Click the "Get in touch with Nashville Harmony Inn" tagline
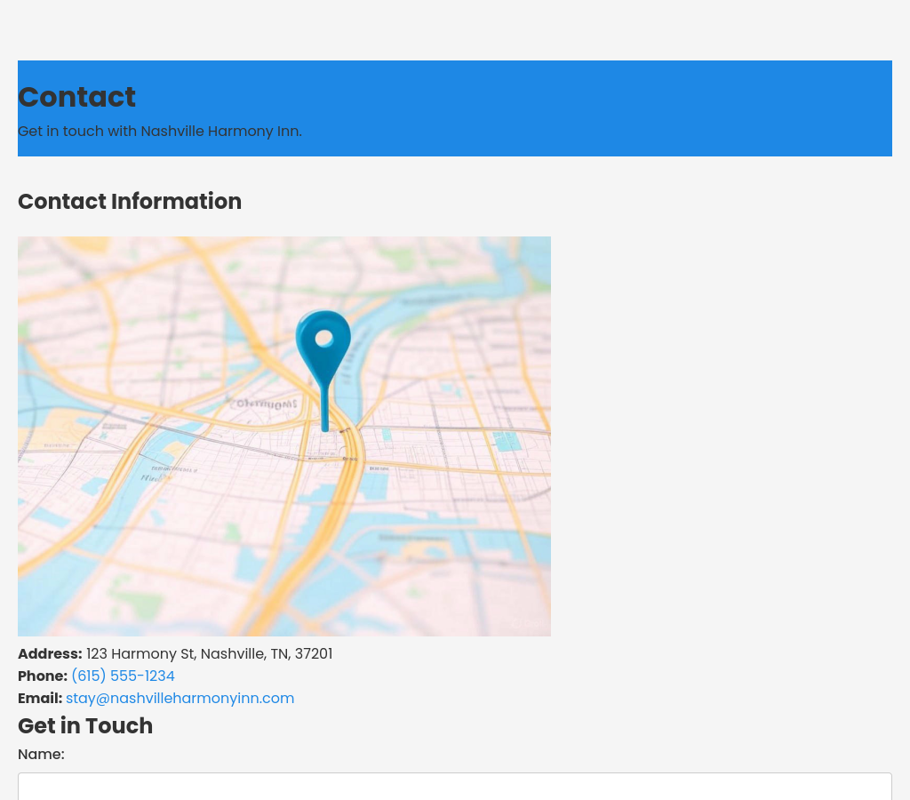910x800 pixels. [x=160, y=132]
